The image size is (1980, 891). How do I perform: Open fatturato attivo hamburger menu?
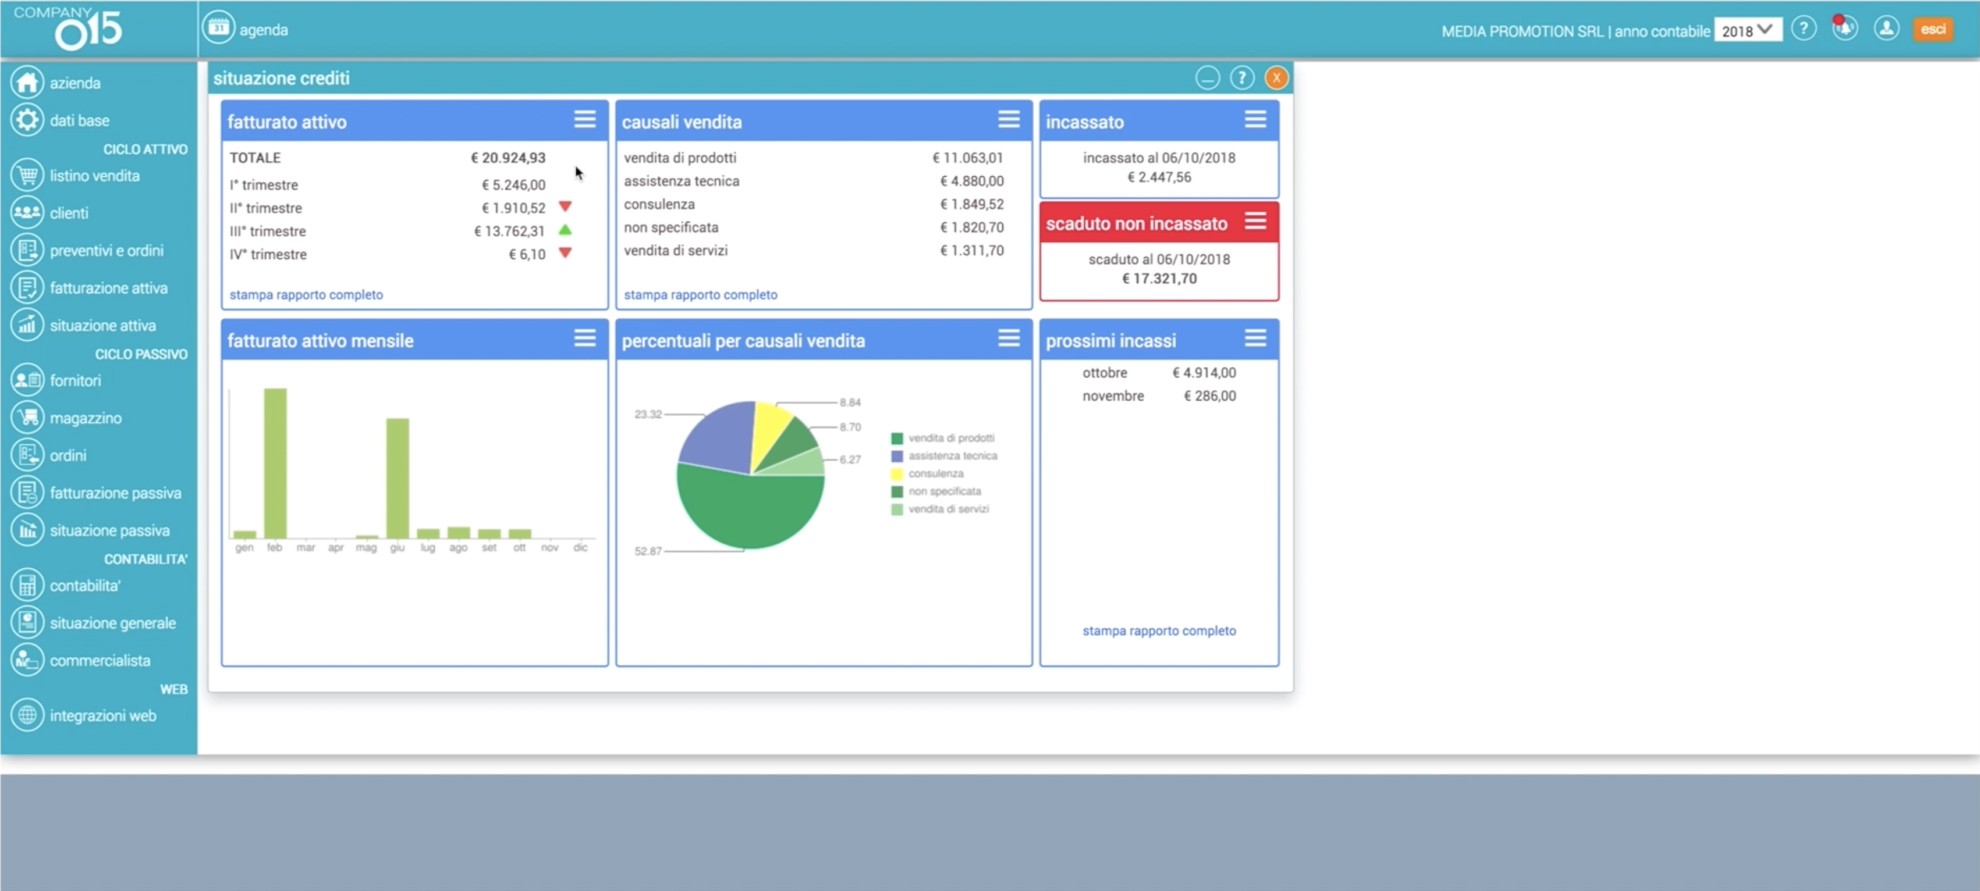585,119
